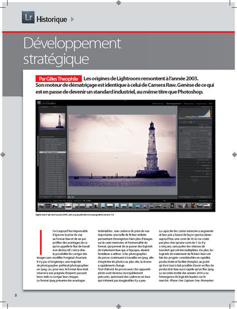Select the highlighted preset in the left panel

[53, 152]
